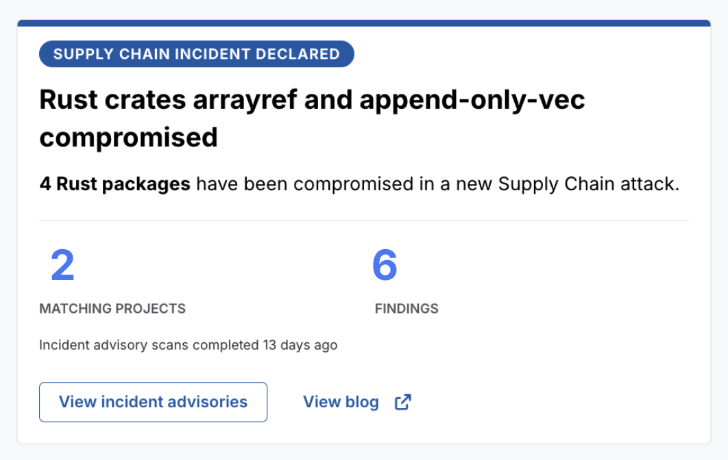728x460 pixels.
Task: Click 'arrayref' in the incident headline
Action: (245, 100)
